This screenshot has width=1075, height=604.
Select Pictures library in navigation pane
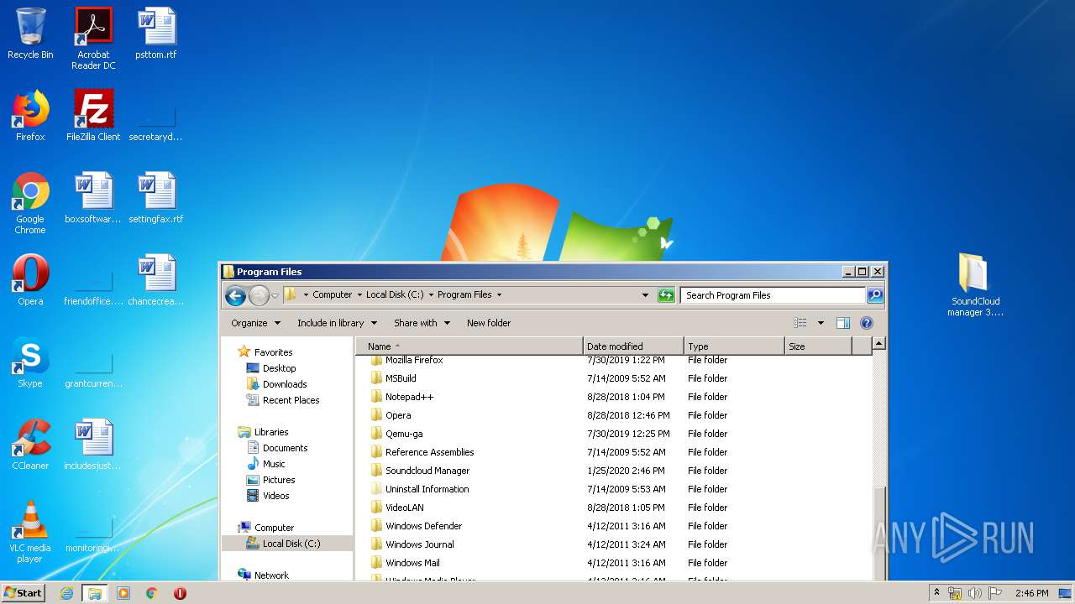point(279,480)
